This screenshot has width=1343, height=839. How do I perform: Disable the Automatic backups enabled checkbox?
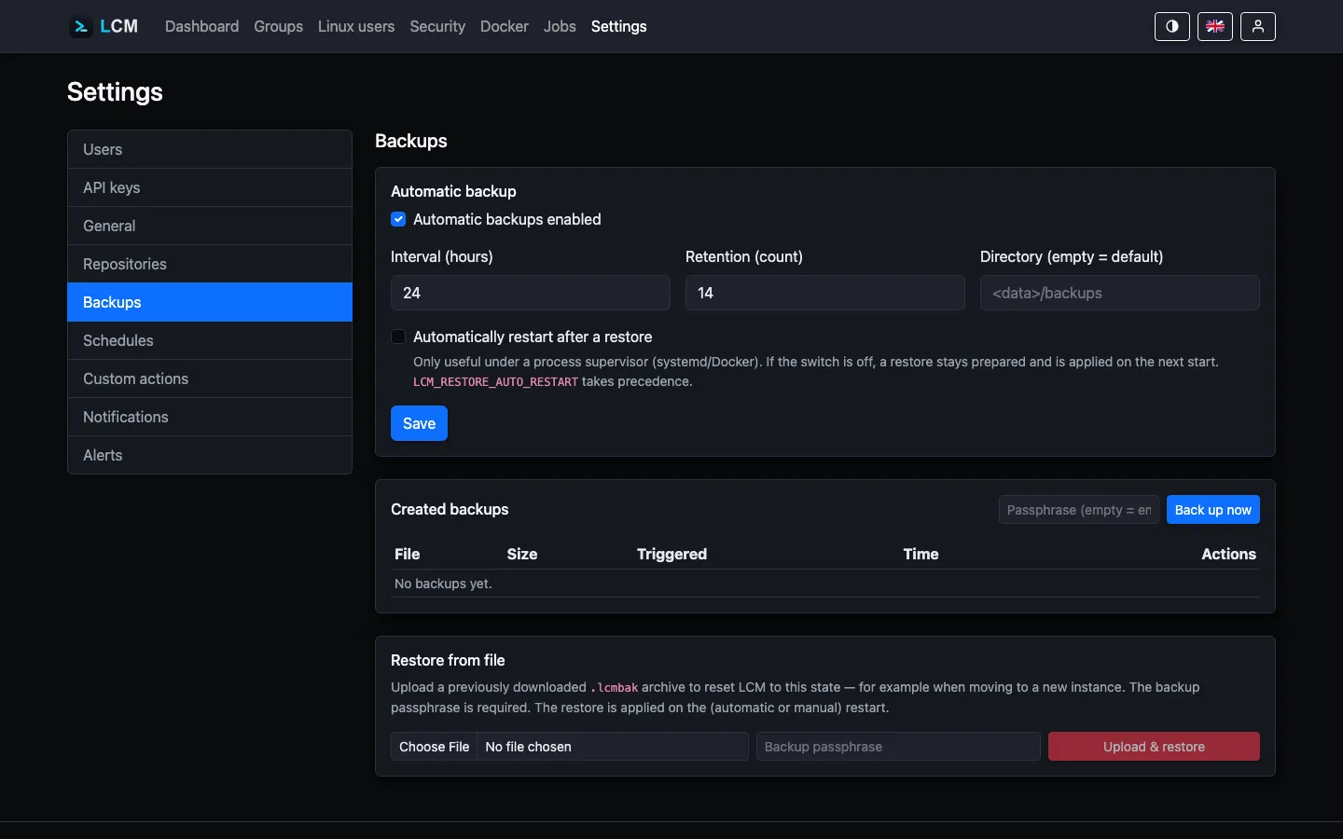[398, 219]
